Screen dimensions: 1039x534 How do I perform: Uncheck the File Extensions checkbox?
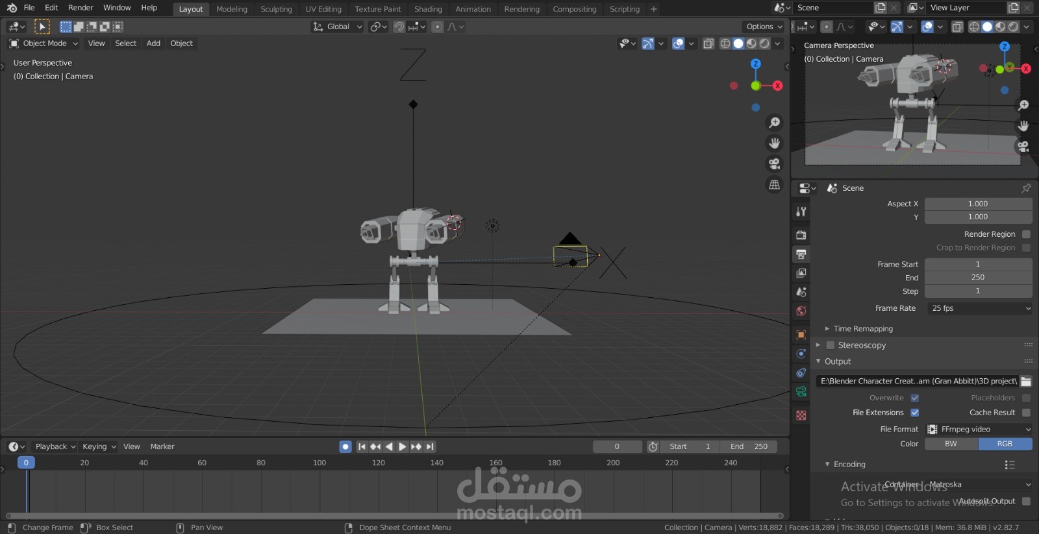[915, 413]
